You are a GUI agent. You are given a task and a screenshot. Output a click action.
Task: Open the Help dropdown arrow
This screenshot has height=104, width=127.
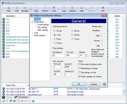coord(86,9)
